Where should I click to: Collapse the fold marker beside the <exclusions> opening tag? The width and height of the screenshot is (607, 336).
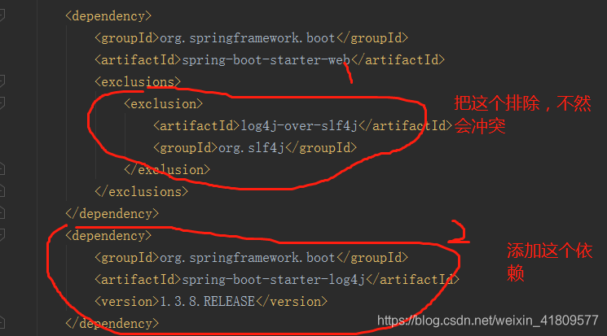pos(2,81)
